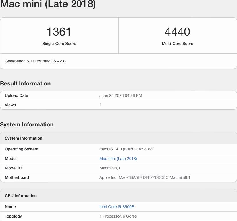Select the 1 Processor, 6 Cores value
The image size is (237, 221).
coord(118,216)
